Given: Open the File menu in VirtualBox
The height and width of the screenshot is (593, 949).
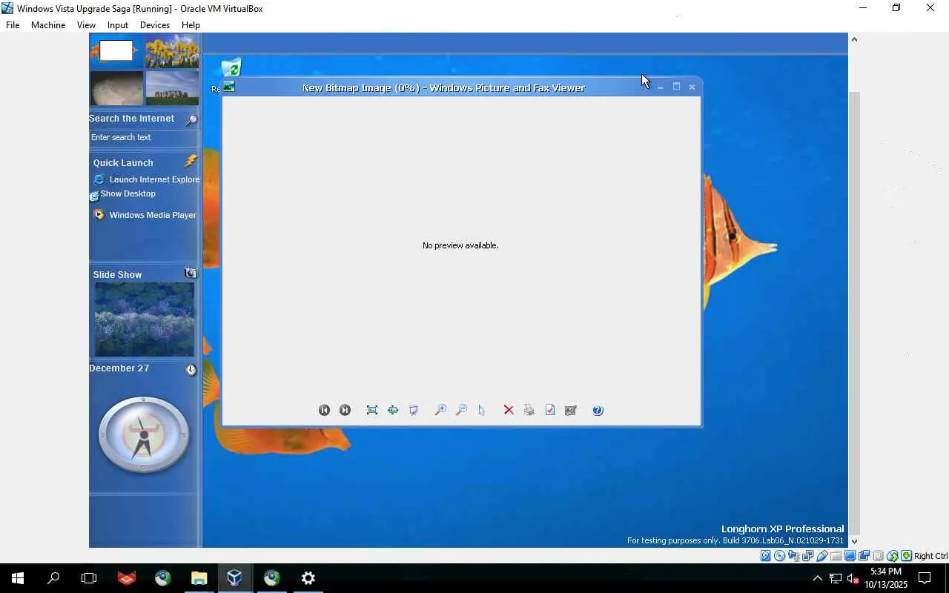Looking at the screenshot, I should (x=13, y=24).
